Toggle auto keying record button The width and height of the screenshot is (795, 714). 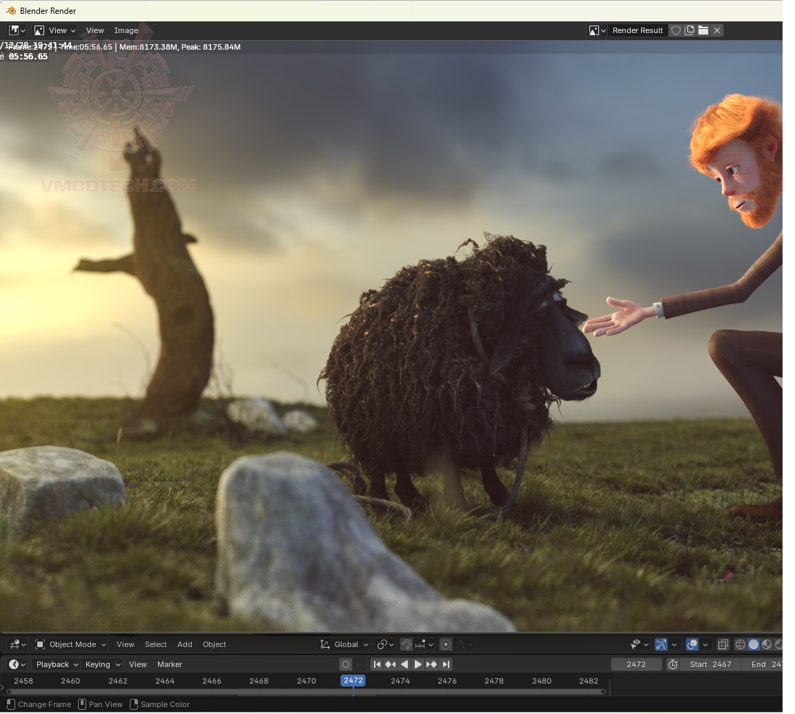pyautogui.click(x=346, y=664)
